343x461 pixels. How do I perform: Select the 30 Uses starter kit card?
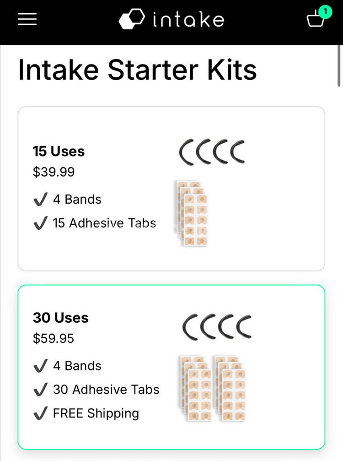(171, 367)
